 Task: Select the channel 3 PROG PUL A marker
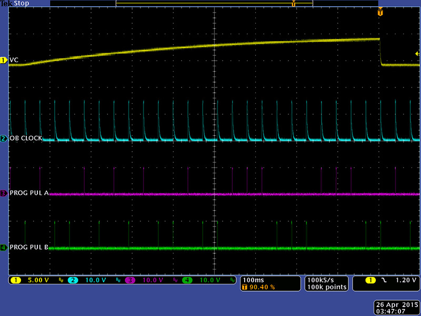coord(4,193)
